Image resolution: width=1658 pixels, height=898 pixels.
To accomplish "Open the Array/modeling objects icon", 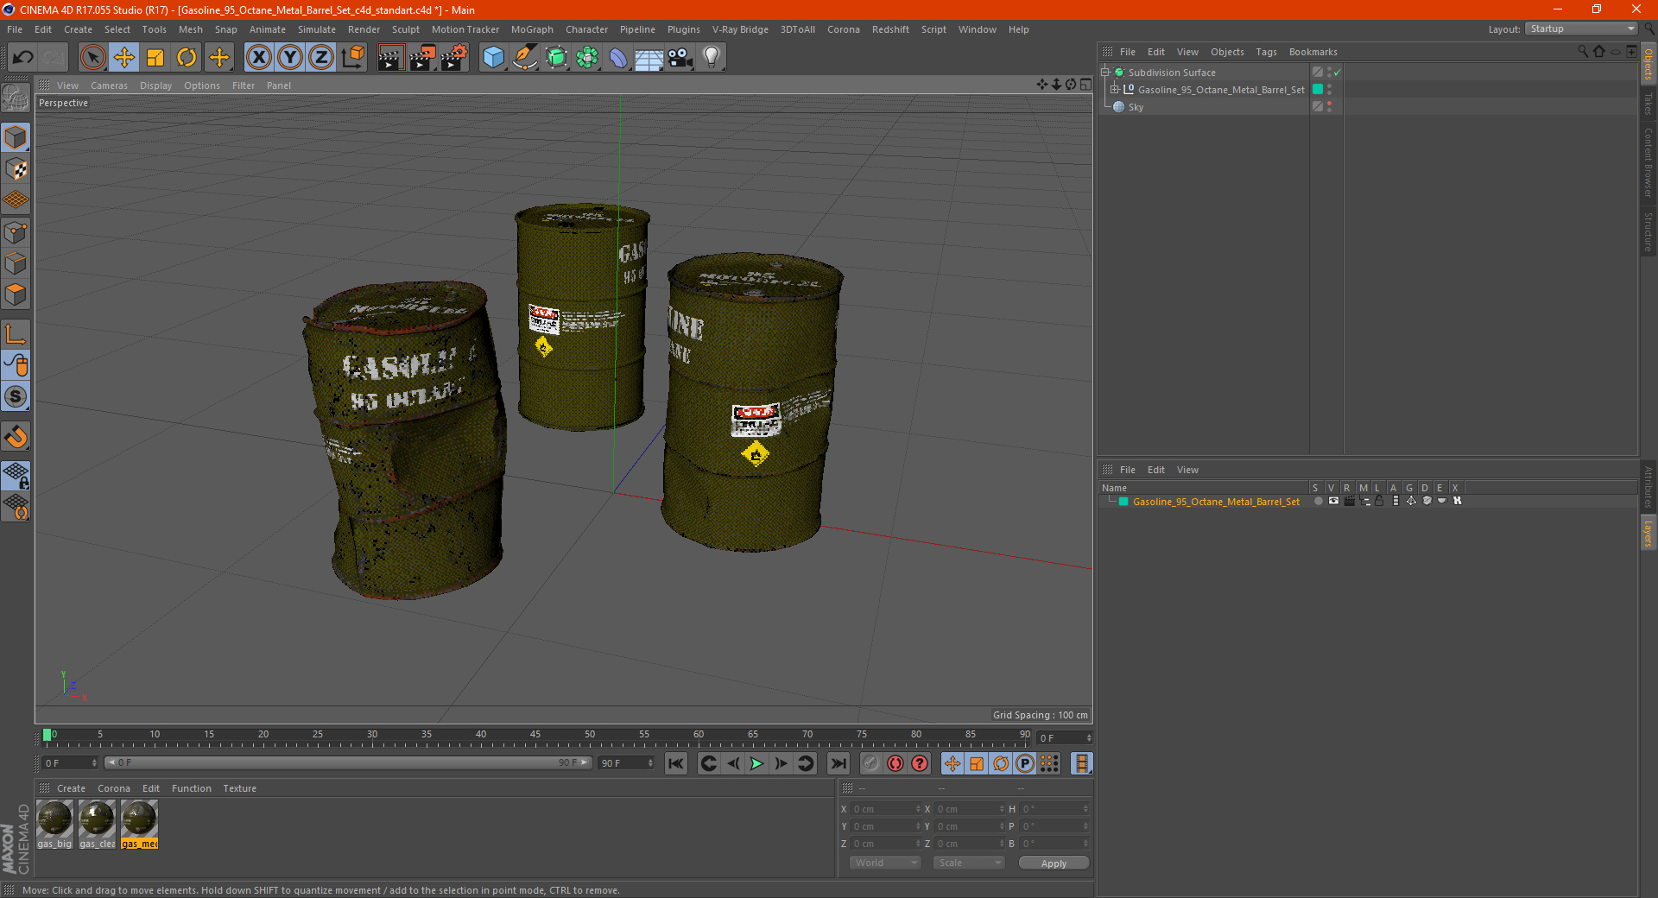I will pyautogui.click(x=587, y=58).
